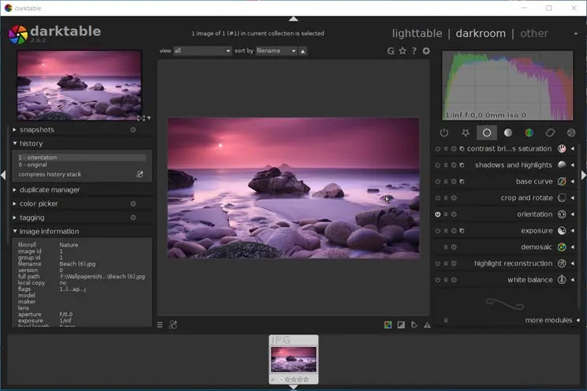Toggle exposure module on
Image resolution: width=587 pixels, height=391 pixels.
point(438,231)
